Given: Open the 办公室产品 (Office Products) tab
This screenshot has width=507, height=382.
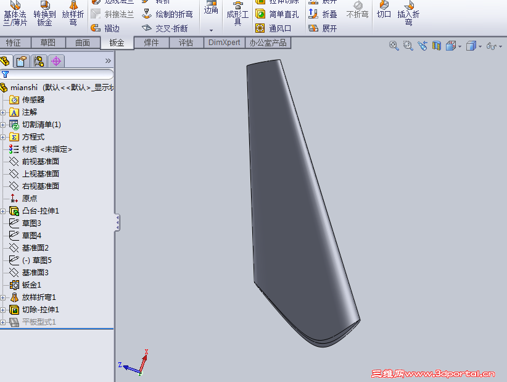Looking at the screenshot, I should point(268,43).
